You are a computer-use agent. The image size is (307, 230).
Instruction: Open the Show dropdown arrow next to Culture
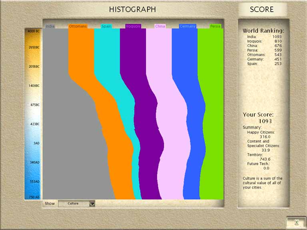pyautogui.click(x=92, y=204)
